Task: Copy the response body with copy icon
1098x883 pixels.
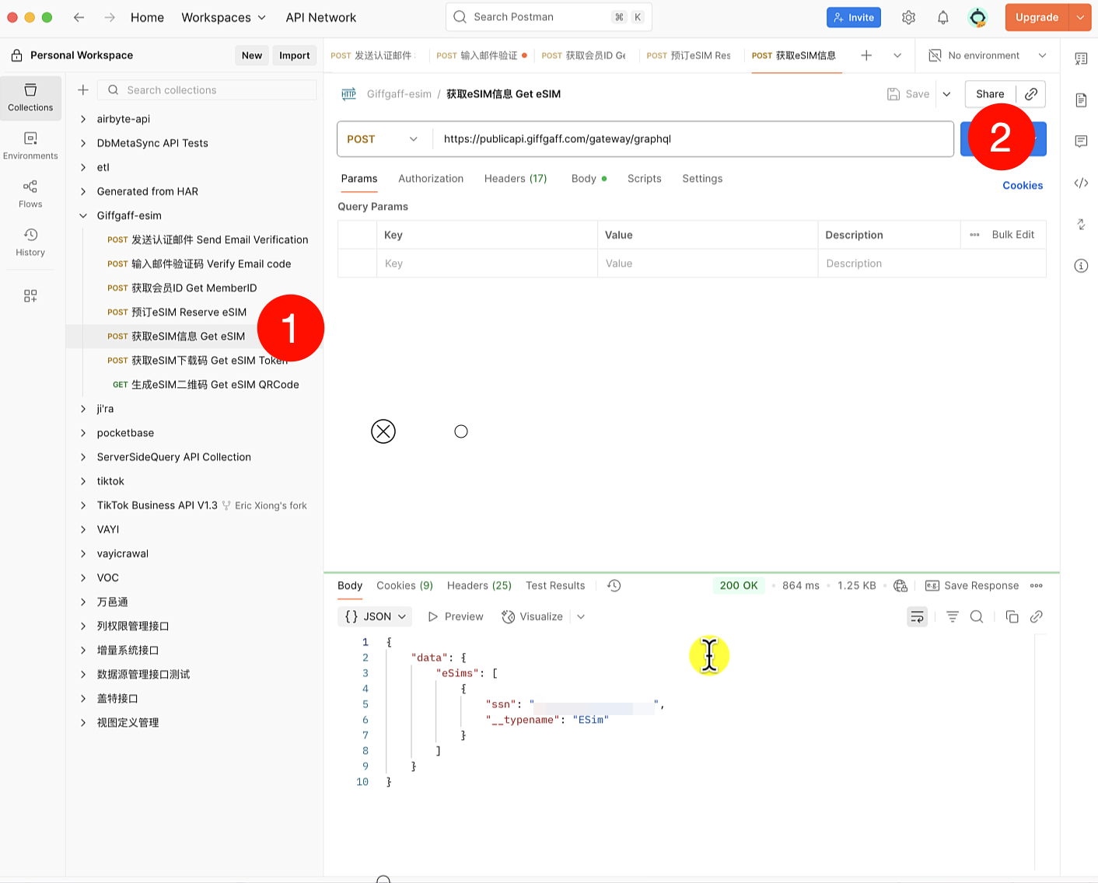Action: (1012, 616)
